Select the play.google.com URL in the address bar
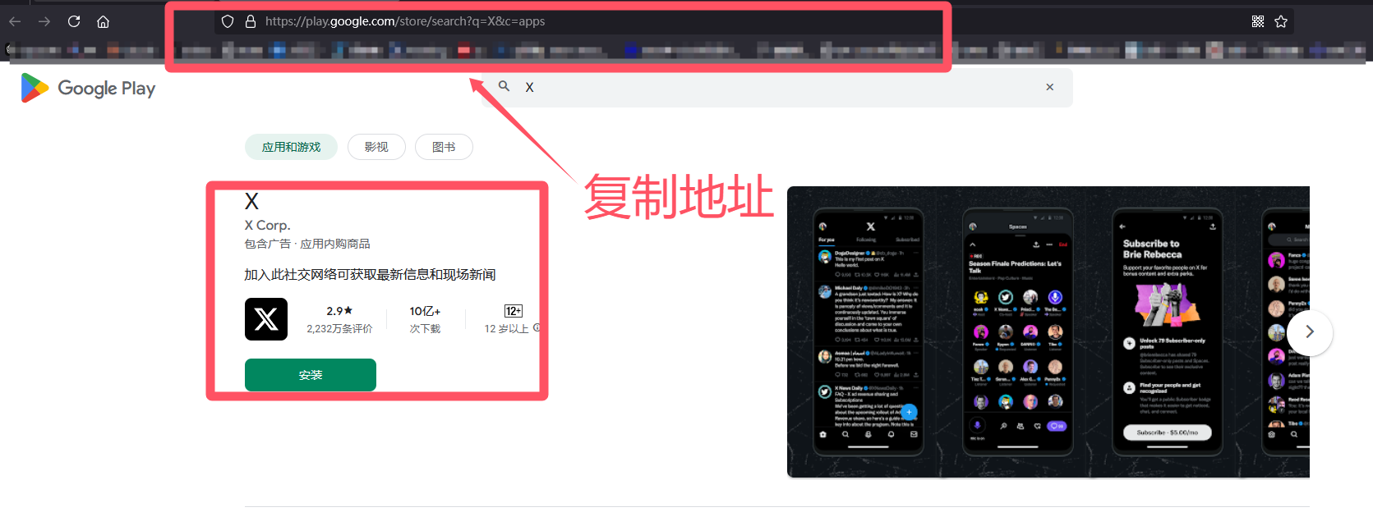The height and width of the screenshot is (512, 1373). pos(405,21)
